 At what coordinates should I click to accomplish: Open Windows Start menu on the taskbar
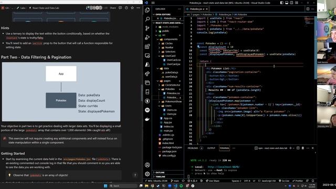click(106, 186)
